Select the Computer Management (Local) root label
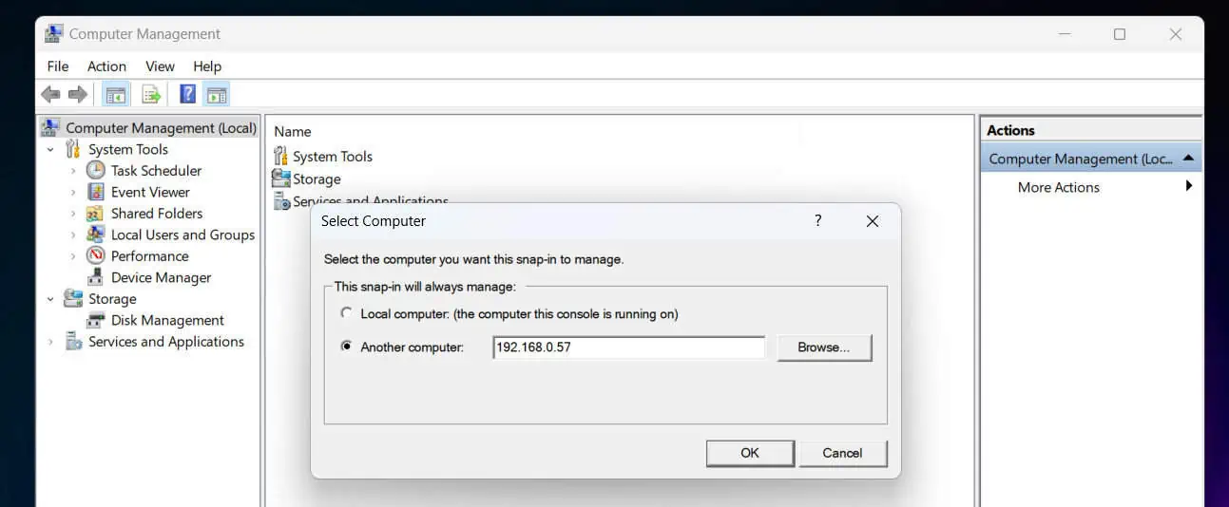 (161, 128)
